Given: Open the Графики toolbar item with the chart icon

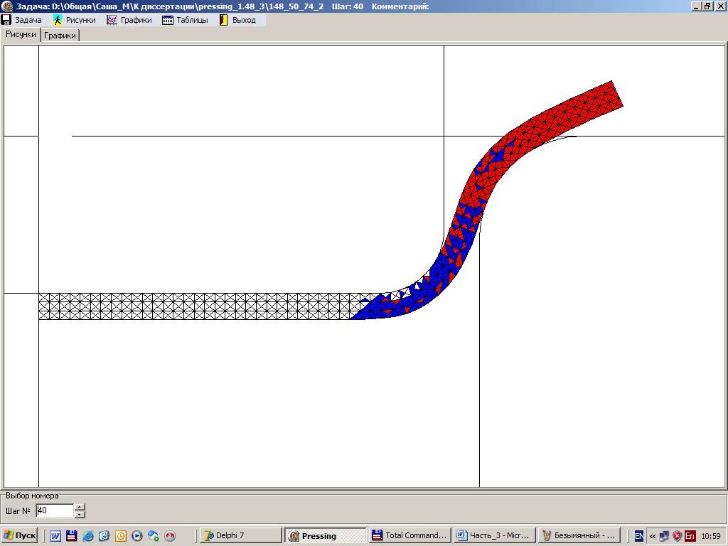Looking at the screenshot, I should pyautogui.click(x=129, y=20).
